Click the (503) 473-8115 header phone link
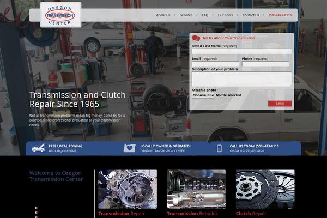This screenshot has height=218, width=327. pos(280,15)
